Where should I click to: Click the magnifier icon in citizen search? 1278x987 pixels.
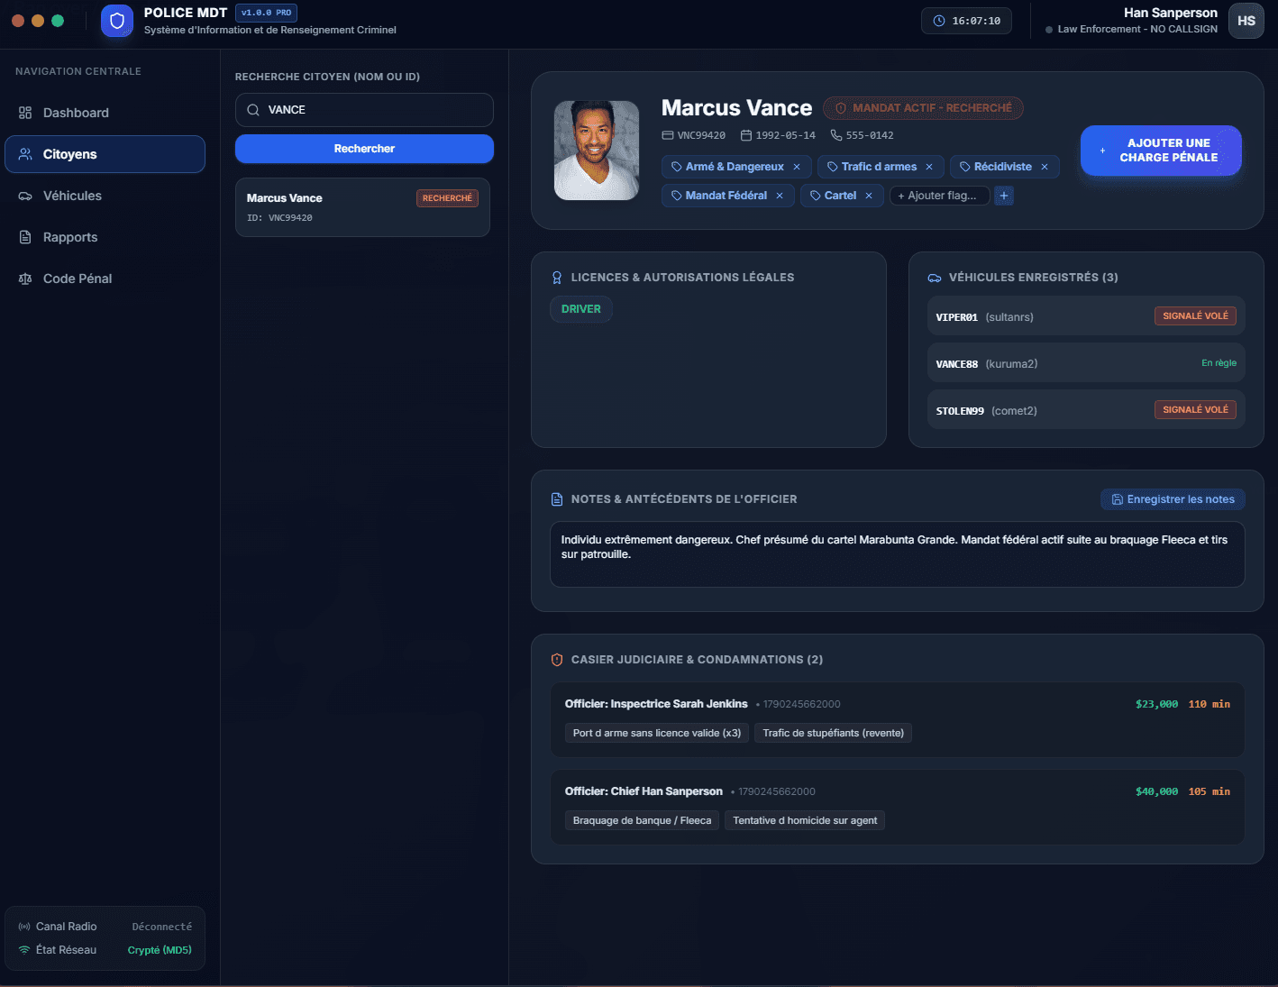click(x=253, y=110)
